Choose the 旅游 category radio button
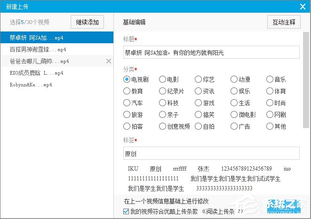The image size is (311, 219). (127, 115)
